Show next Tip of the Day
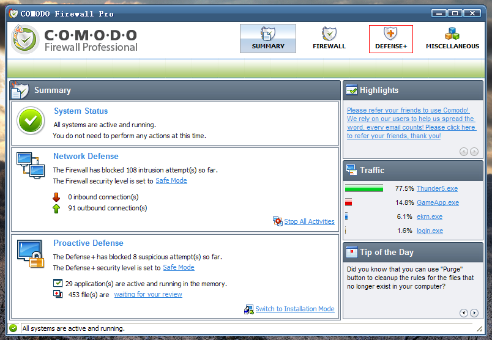This screenshot has width=492, height=340. [474, 312]
